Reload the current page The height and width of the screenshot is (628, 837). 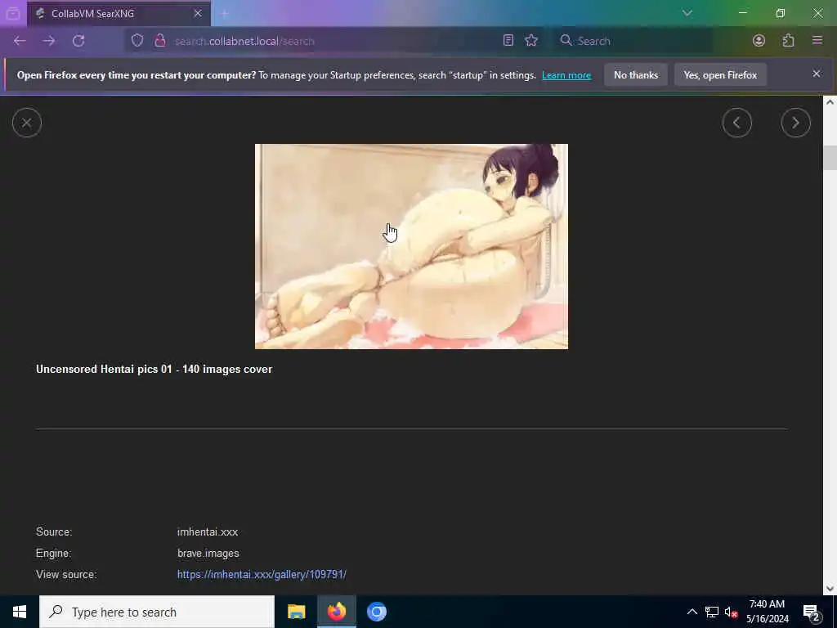tap(78, 41)
